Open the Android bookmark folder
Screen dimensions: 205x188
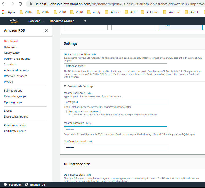coord(172,12)
